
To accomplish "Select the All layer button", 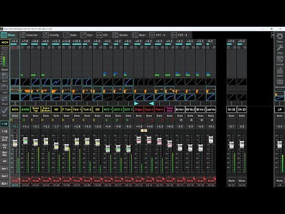I will pyautogui.click(x=5, y=161).
